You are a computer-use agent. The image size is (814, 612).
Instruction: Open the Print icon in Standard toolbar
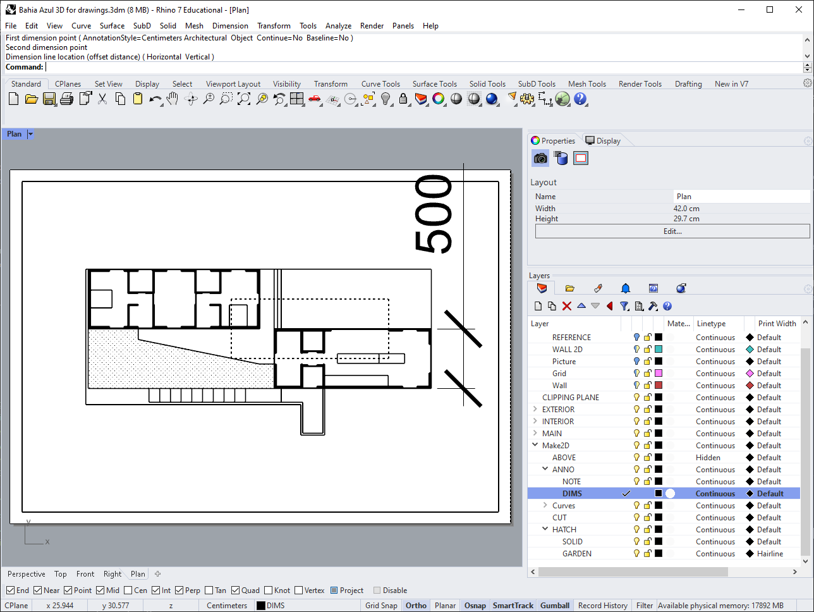click(67, 99)
